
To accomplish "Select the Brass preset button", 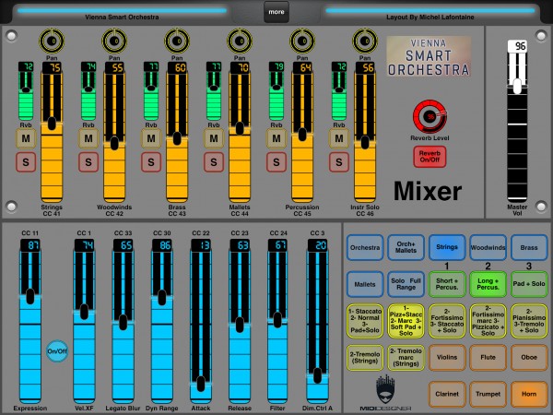I will pyautogui.click(x=529, y=247).
